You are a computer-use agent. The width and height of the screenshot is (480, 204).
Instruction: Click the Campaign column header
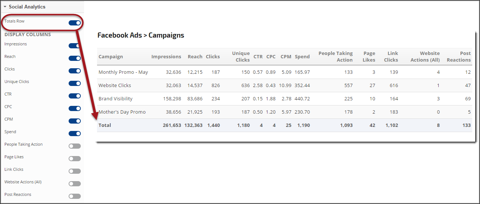point(111,57)
